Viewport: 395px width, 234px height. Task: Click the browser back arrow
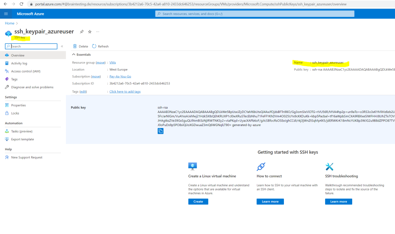pos(5,4)
